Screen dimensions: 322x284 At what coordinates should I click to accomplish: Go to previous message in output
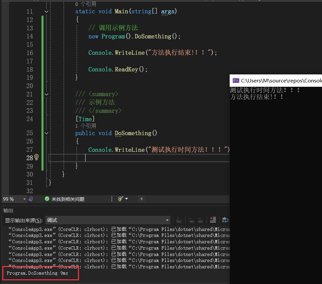pos(191,220)
